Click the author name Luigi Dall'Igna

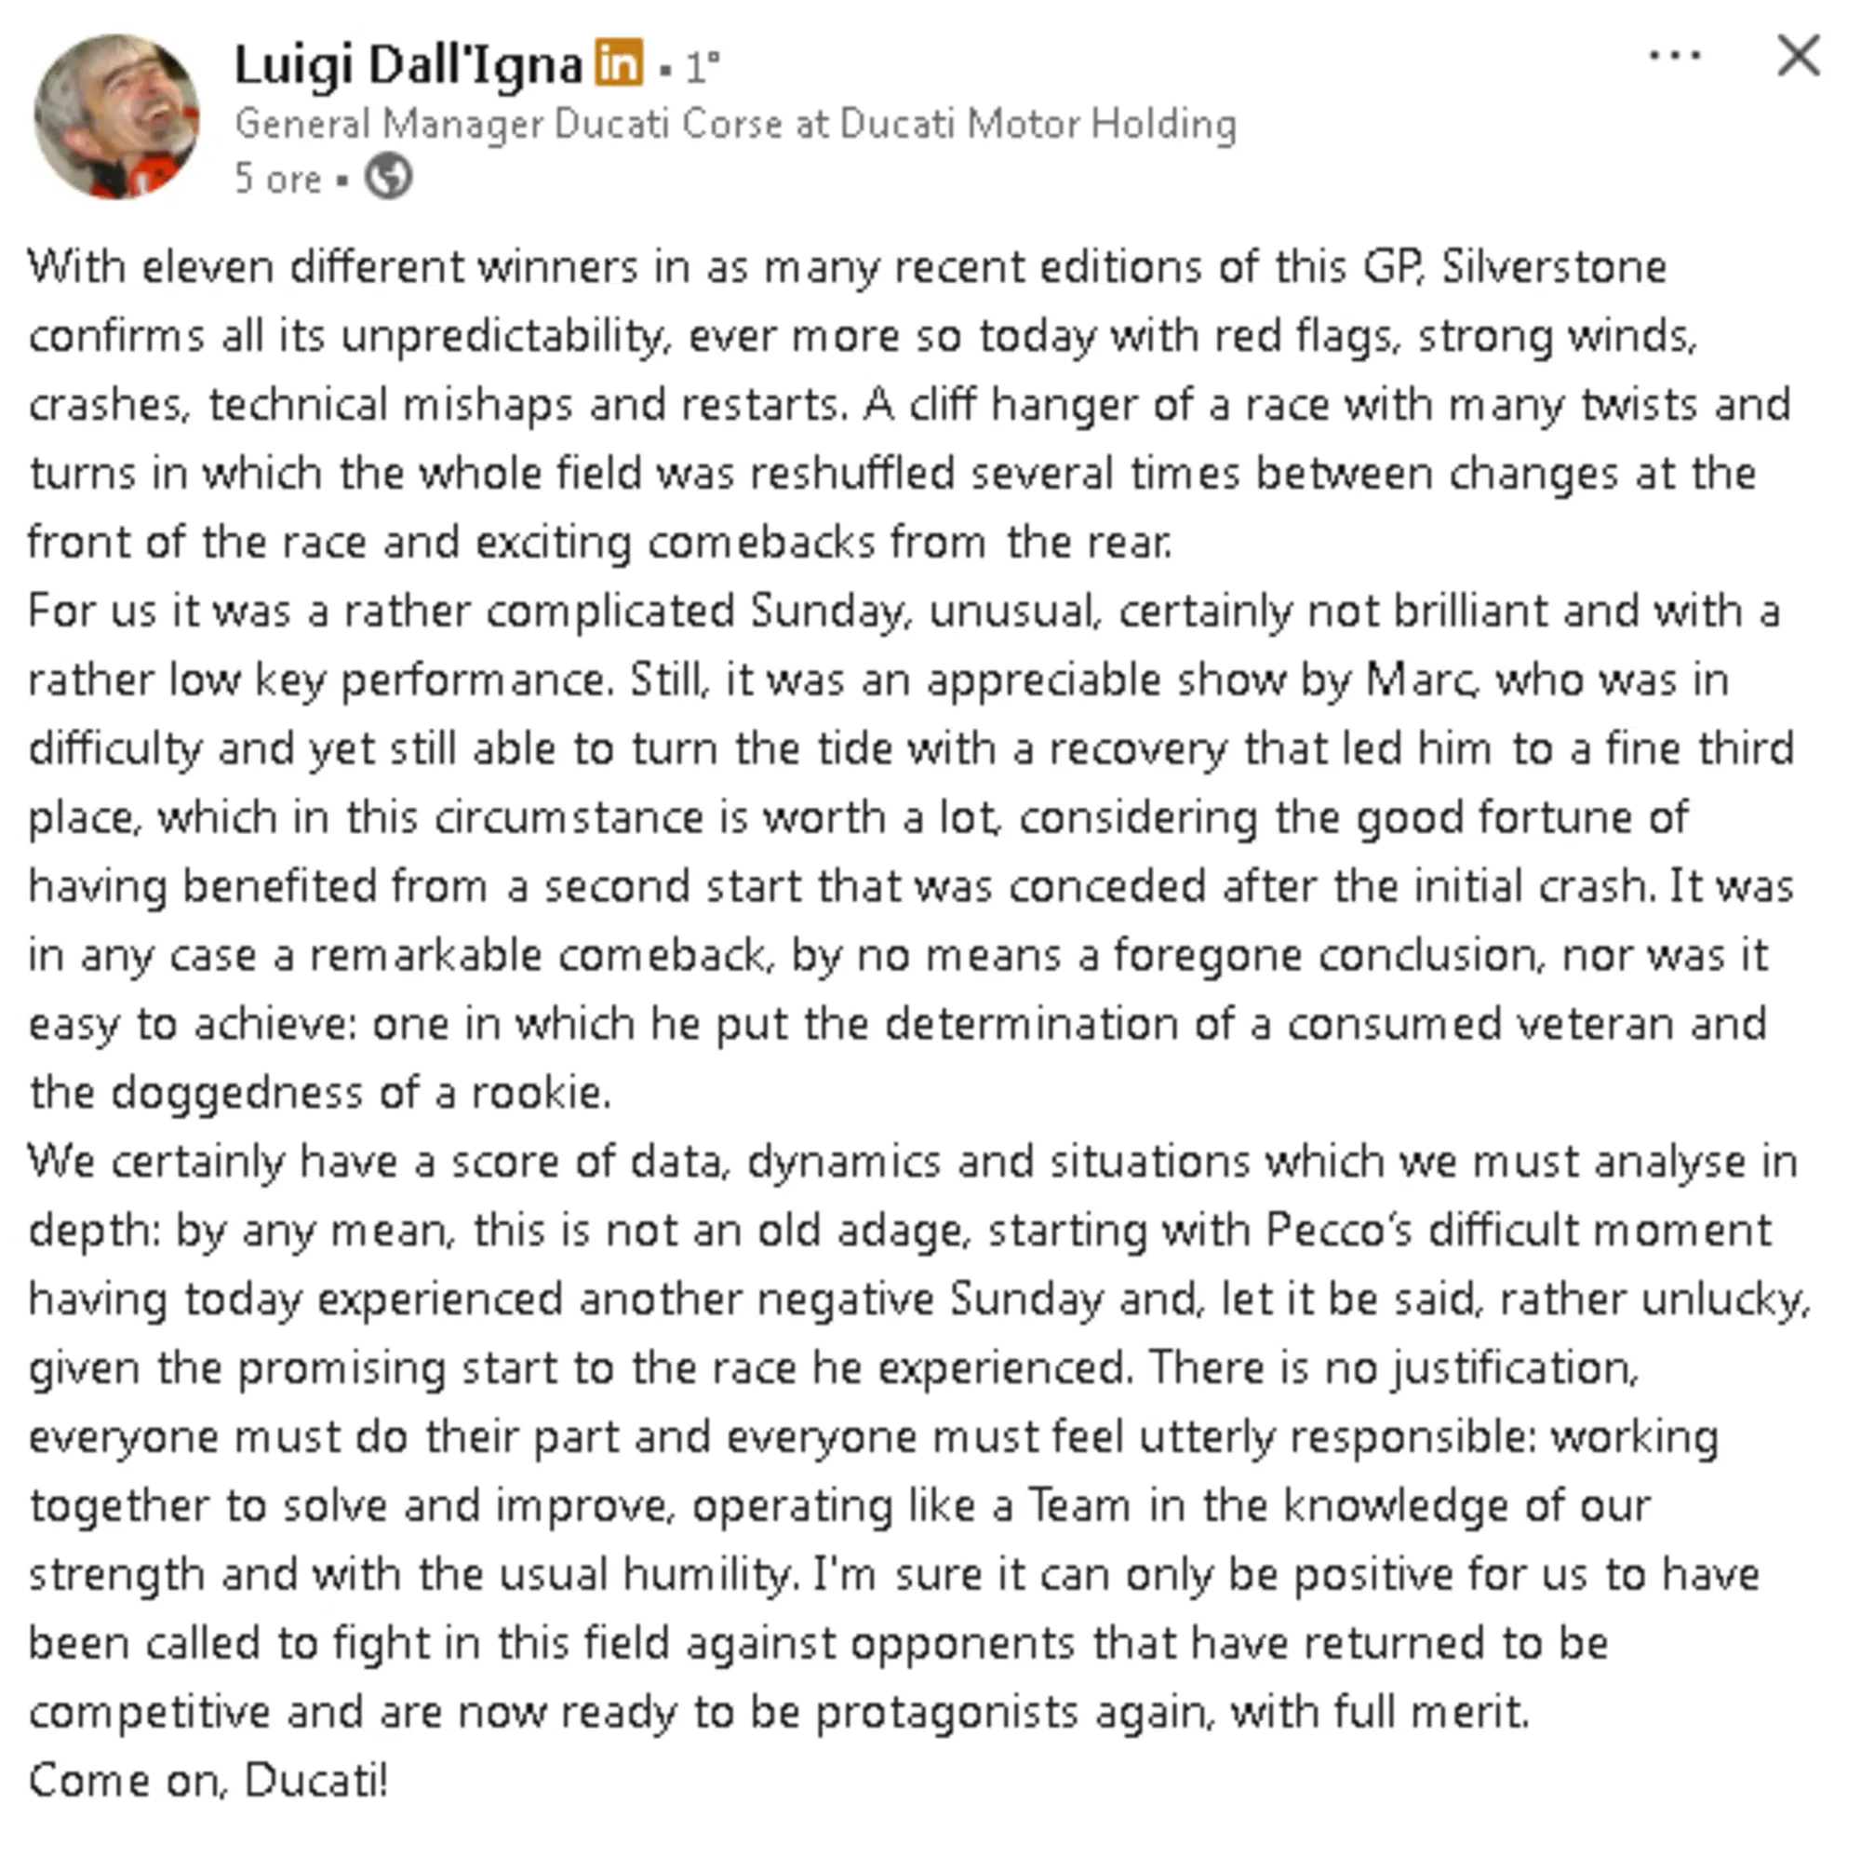[408, 65]
